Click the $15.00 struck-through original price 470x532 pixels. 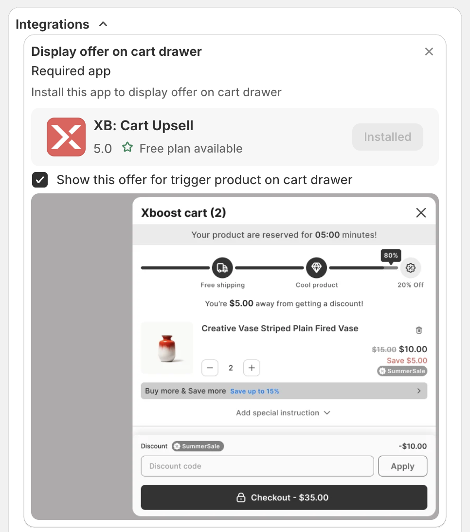[x=384, y=349]
